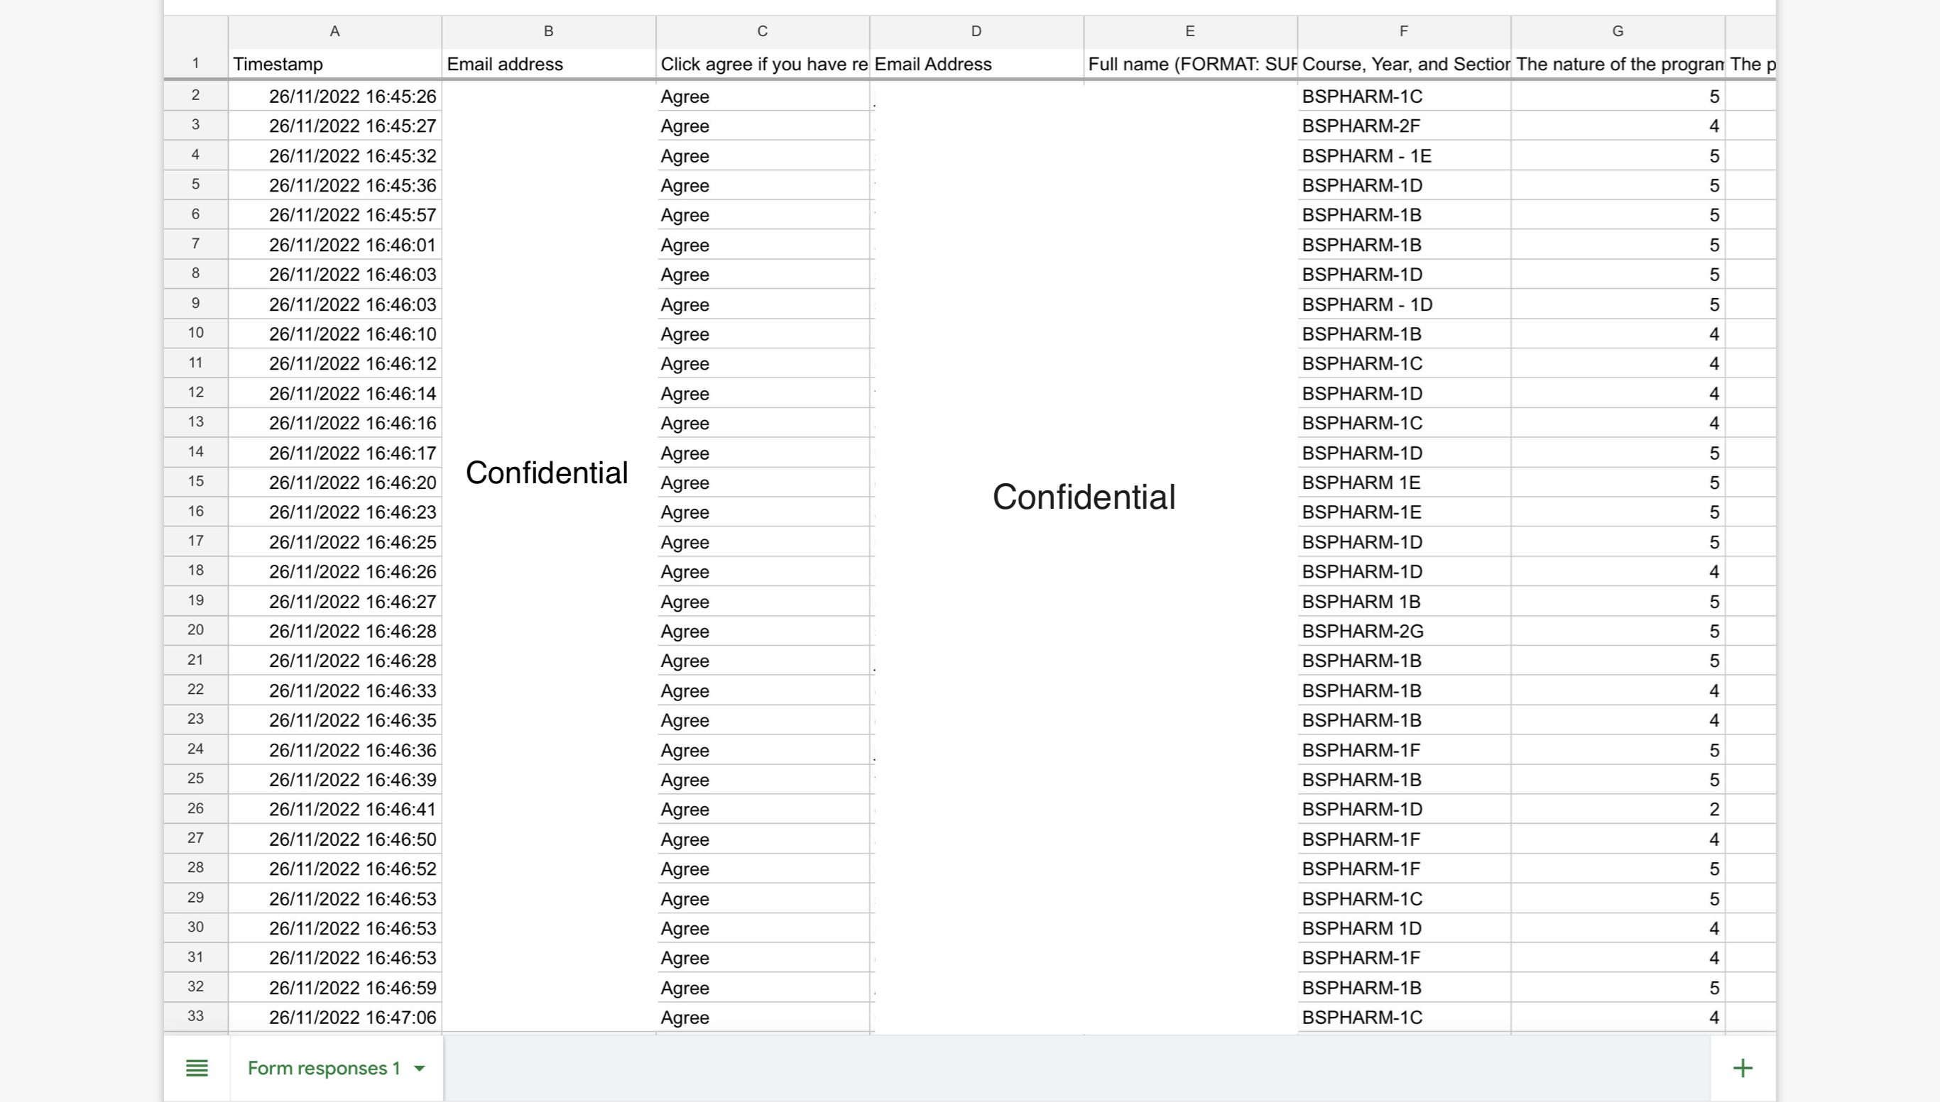Click the Agree cell in row 2

click(x=762, y=97)
